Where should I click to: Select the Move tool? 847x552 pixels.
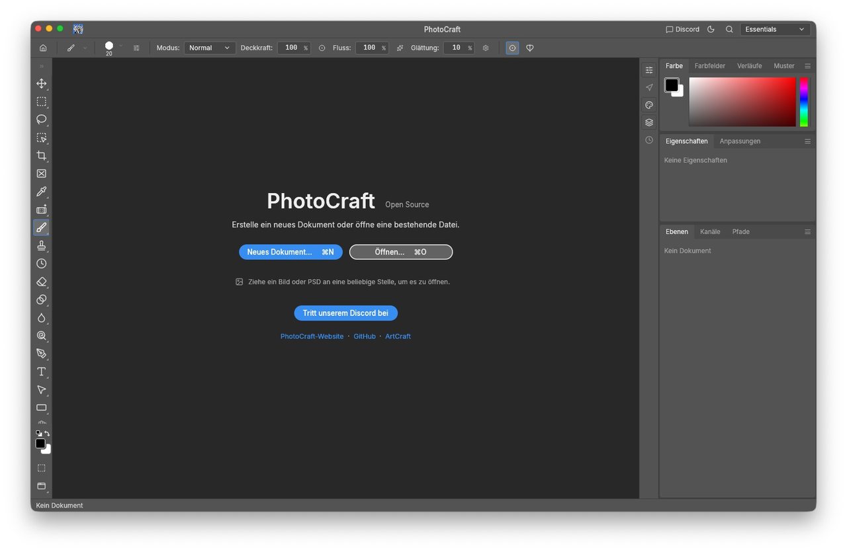[x=41, y=83]
